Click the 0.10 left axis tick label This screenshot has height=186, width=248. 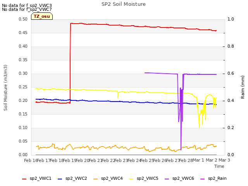pyautogui.click(x=23, y=127)
